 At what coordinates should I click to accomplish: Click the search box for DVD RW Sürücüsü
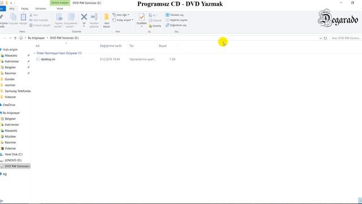346,38
